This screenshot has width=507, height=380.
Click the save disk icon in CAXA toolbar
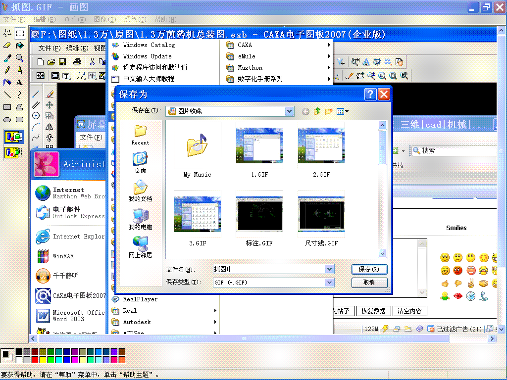pos(62,62)
